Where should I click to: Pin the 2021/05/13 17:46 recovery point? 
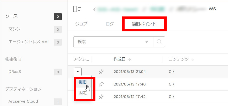[x=101, y=84]
